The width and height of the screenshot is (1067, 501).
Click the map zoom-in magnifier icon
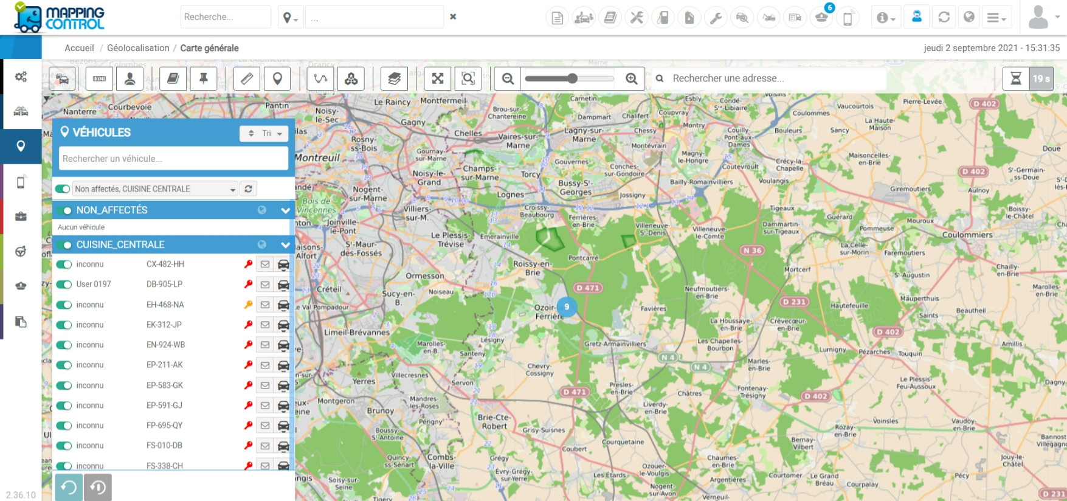[x=632, y=78]
